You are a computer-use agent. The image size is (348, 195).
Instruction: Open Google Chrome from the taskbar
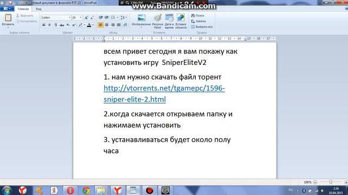click(86, 190)
